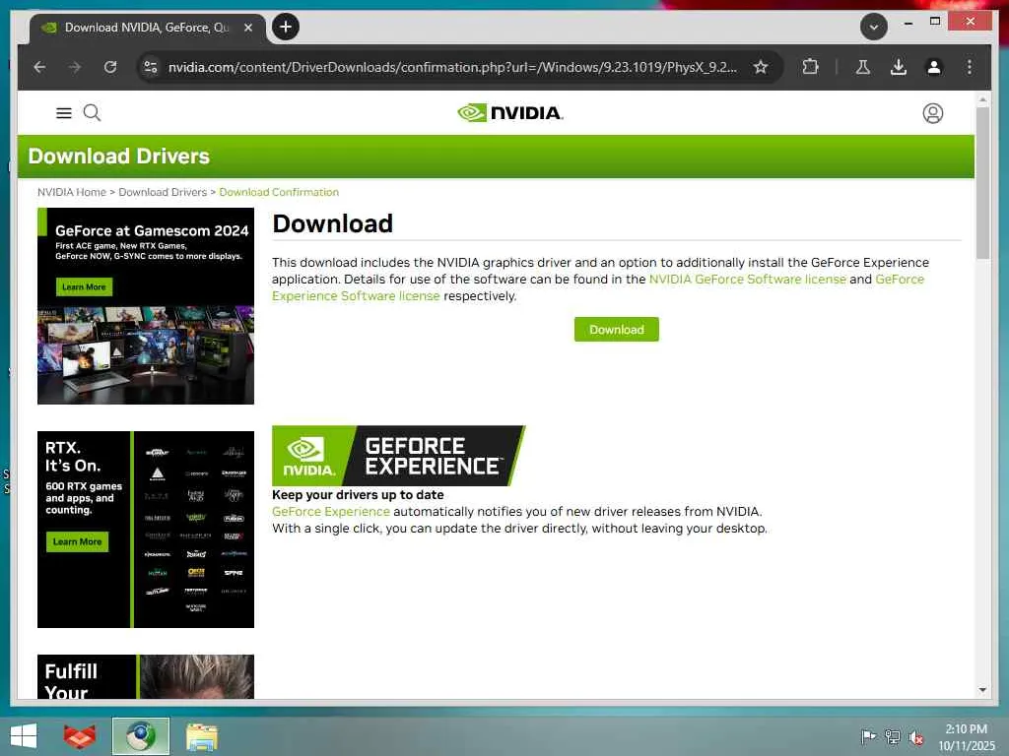
Task: Click GeForce Experience banner image
Action: coord(398,455)
